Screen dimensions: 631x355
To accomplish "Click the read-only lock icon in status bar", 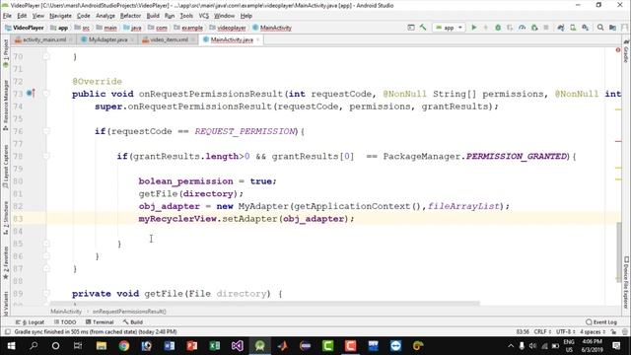I will [613, 332].
